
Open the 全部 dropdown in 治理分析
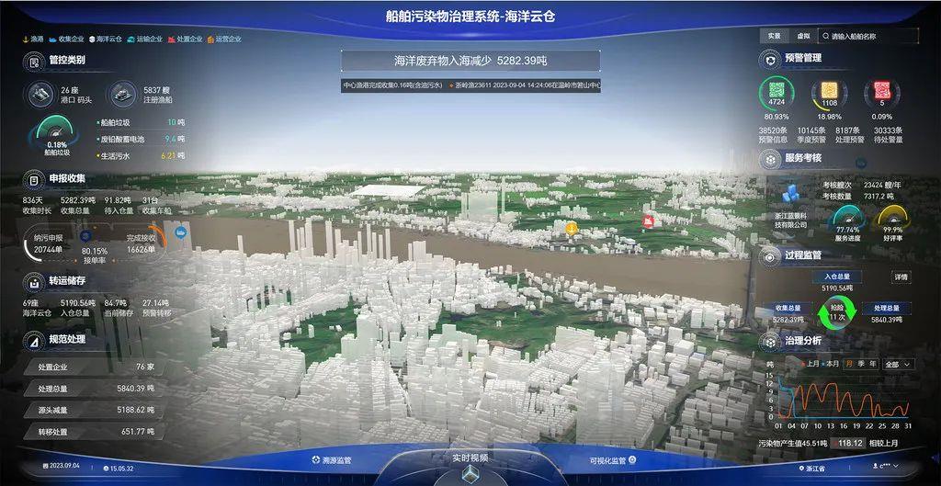coord(899,364)
